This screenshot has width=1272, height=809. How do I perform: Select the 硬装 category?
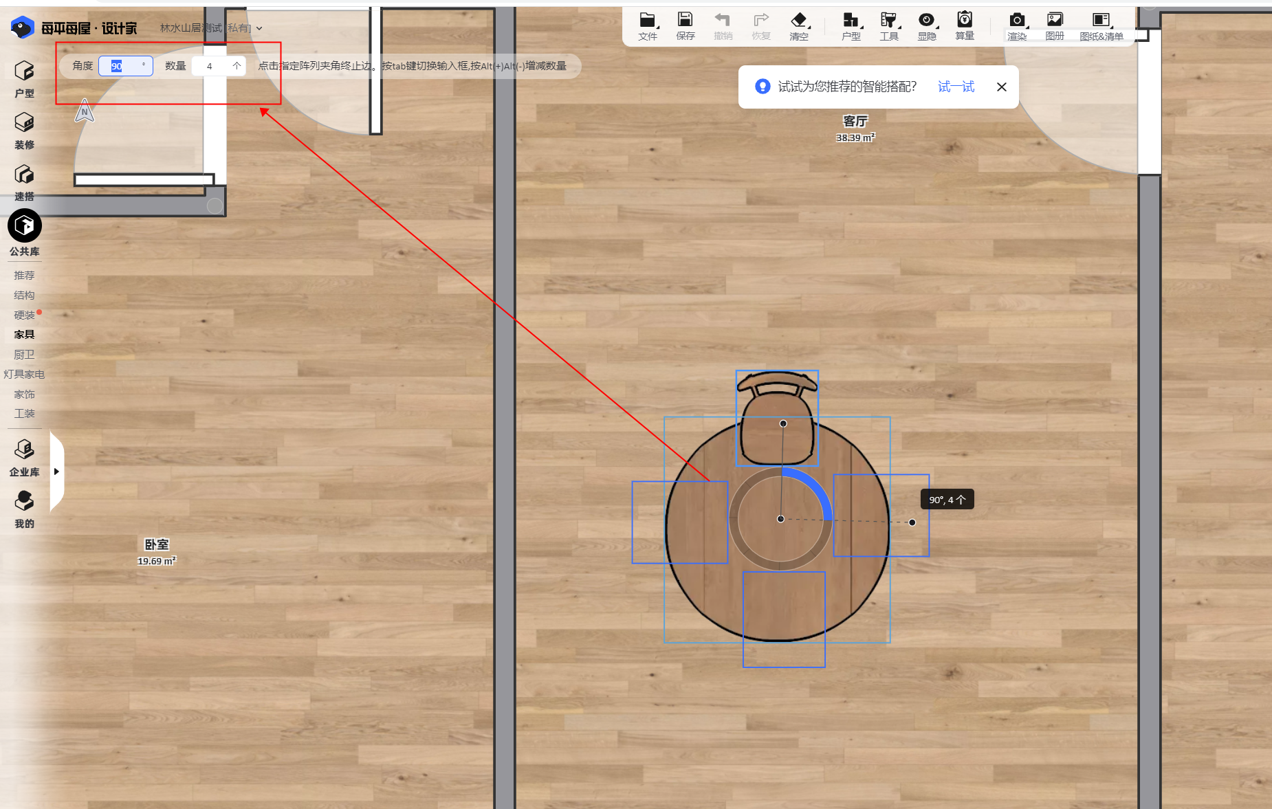click(24, 315)
